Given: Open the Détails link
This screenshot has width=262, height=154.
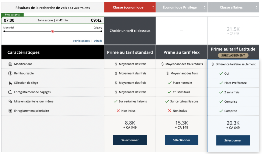Looking at the screenshot, I should click(97, 41).
